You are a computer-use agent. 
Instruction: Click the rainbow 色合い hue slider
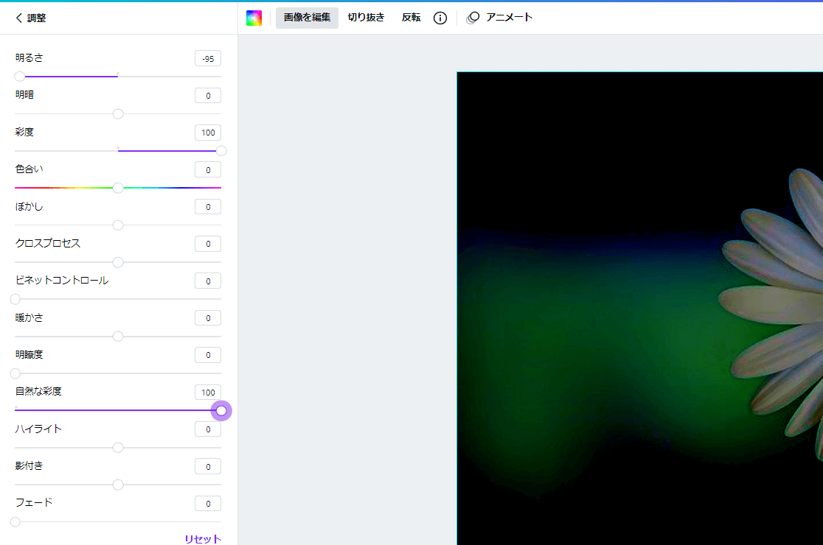117,188
